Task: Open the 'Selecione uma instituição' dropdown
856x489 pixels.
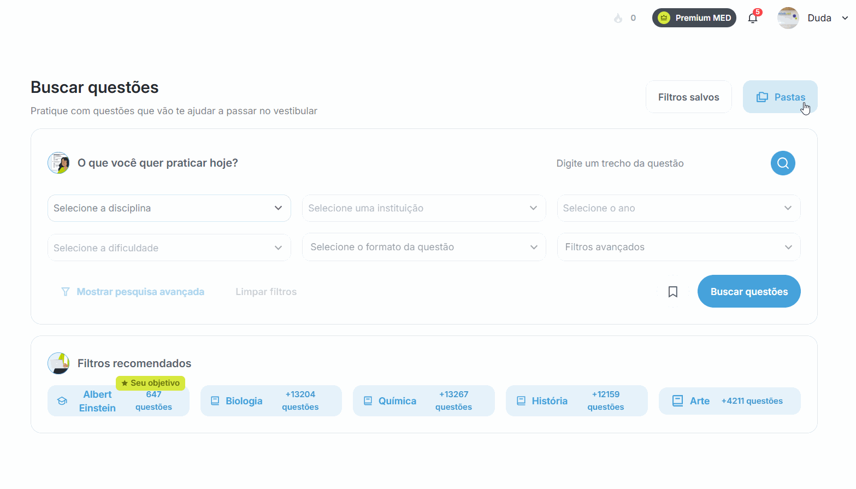Action: coord(424,208)
